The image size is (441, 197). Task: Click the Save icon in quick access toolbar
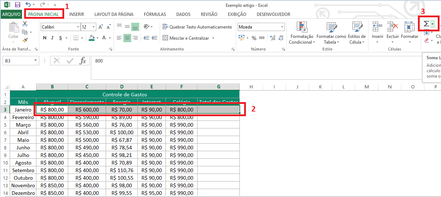[18, 5]
